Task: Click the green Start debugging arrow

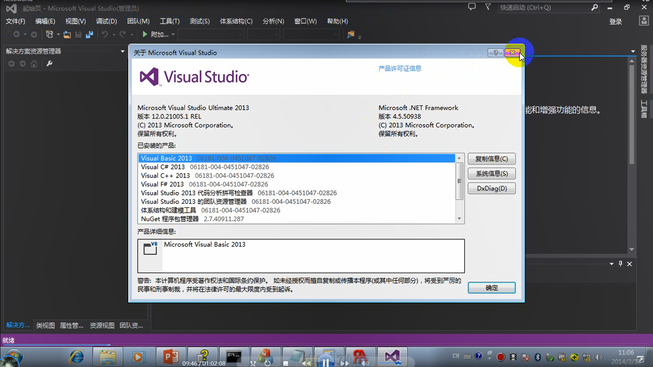Action: pos(145,34)
